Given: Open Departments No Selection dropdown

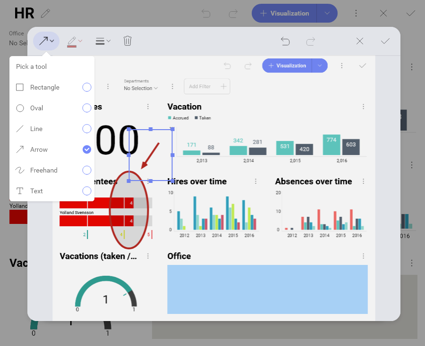Looking at the screenshot, I should point(141,88).
